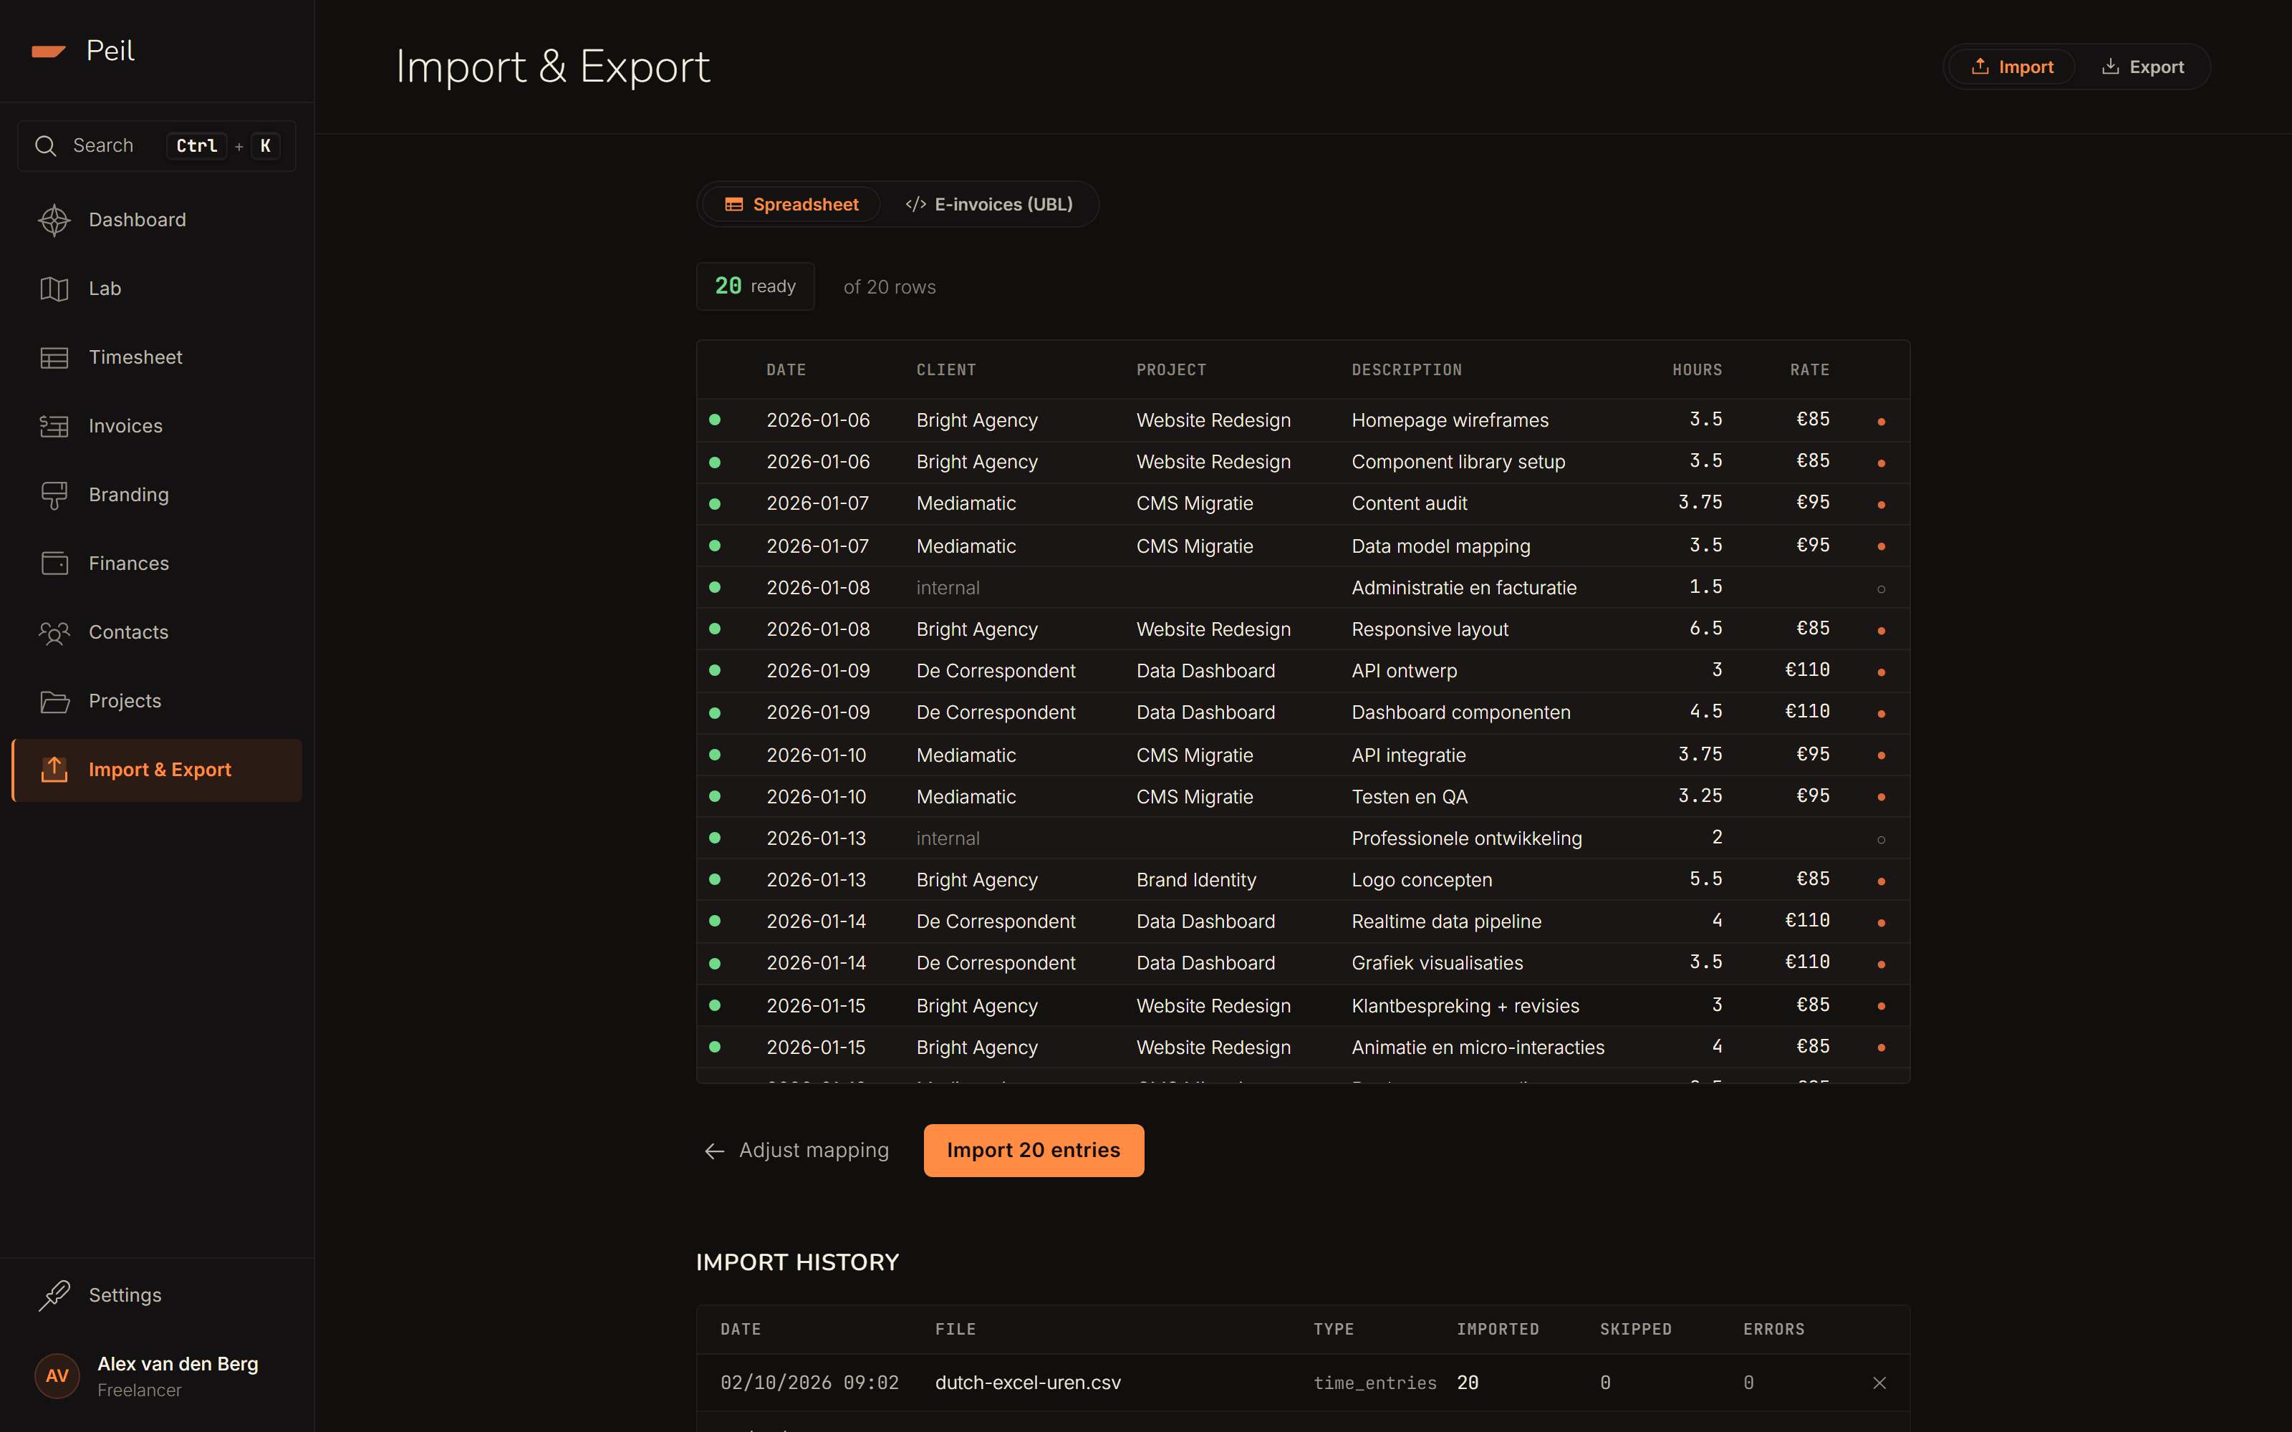
Task: Click the Finances wallet icon
Action: 54,563
